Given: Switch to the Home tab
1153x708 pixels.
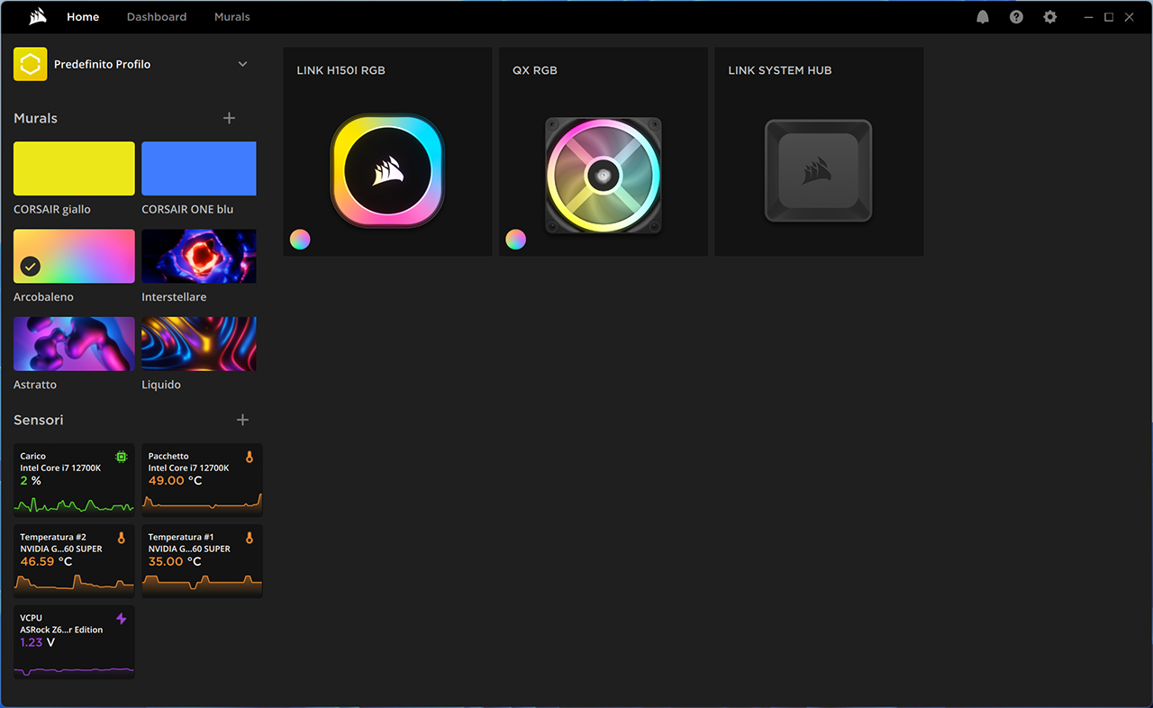Looking at the screenshot, I should 83,17.
